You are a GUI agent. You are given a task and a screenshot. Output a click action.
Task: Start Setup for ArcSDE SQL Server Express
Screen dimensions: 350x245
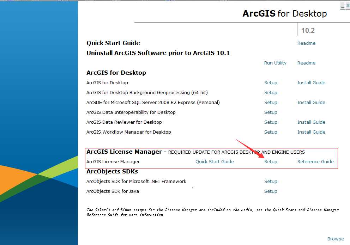[271, 102]
